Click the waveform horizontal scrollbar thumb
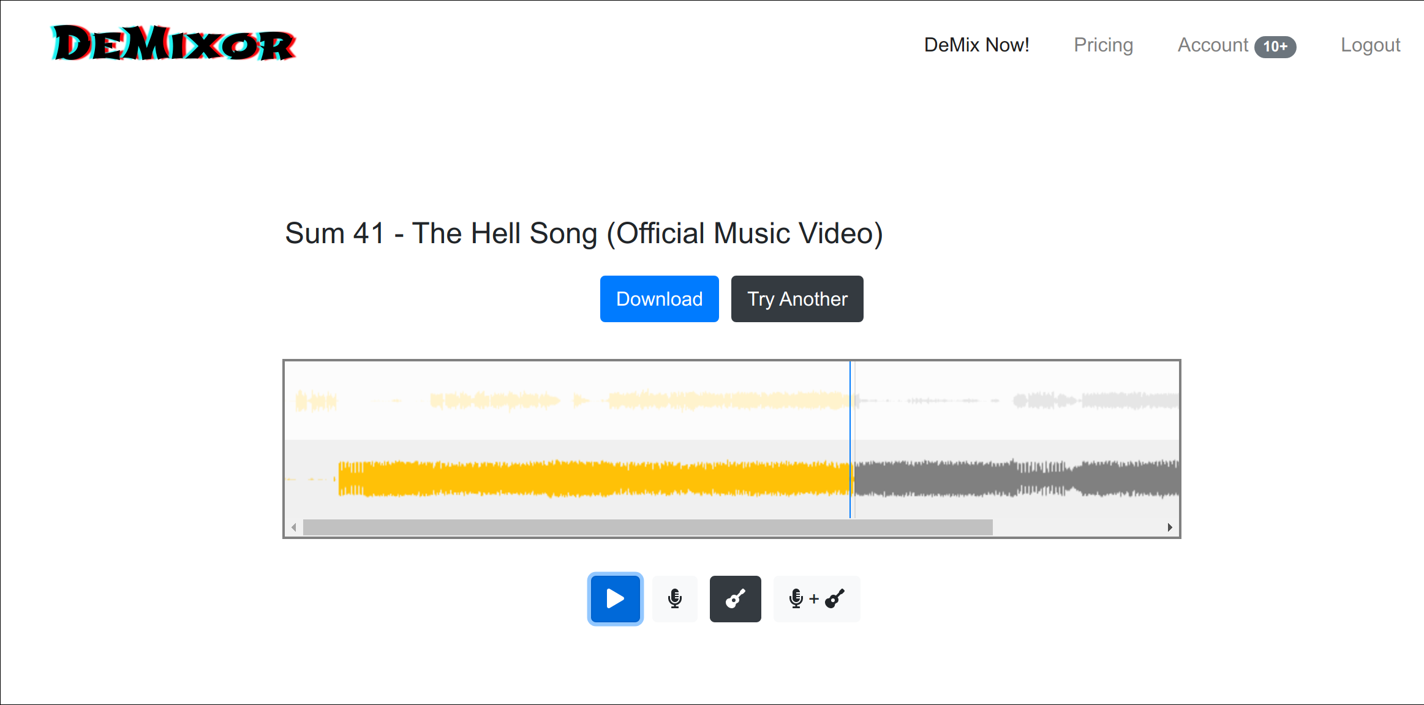1424x705 pixels. point(647,527)
